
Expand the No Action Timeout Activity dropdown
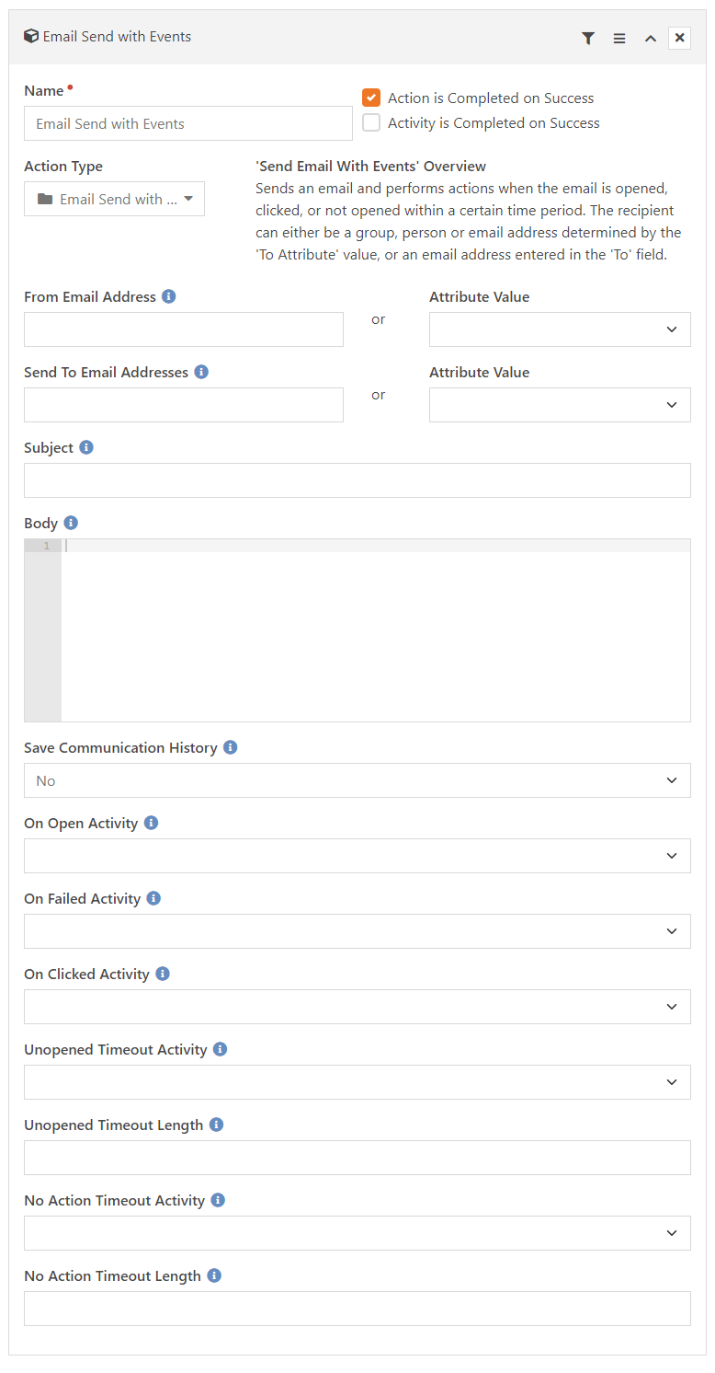click(x=357, y=1233)
